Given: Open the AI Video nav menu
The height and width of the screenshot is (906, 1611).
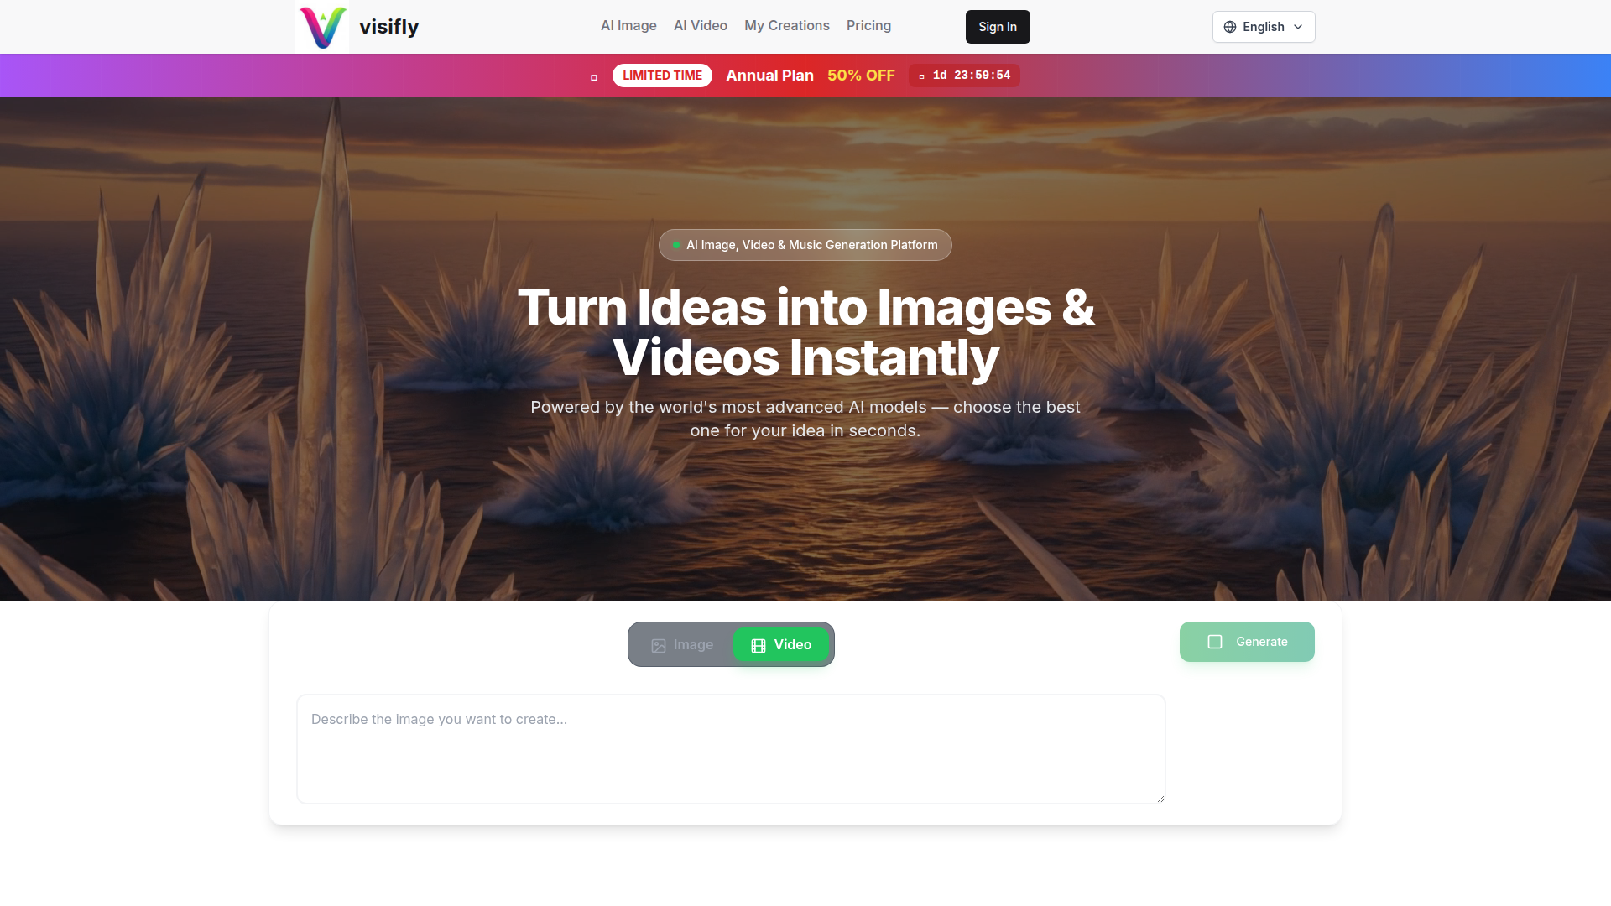Looking at the screenshot, I should [701, 26].
